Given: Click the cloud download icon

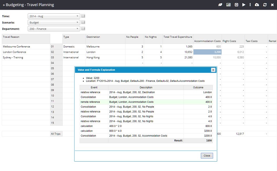Looking at the screenshot, I should (x=257, y=5).
